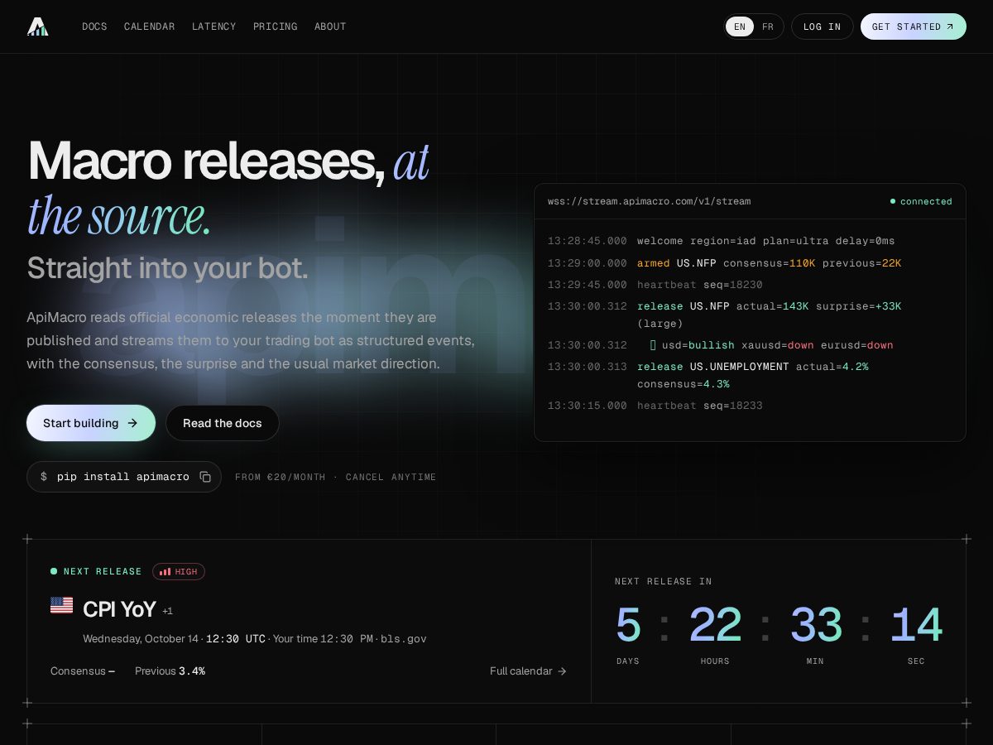Copy the pip install command icon

(x=205, y=477)
